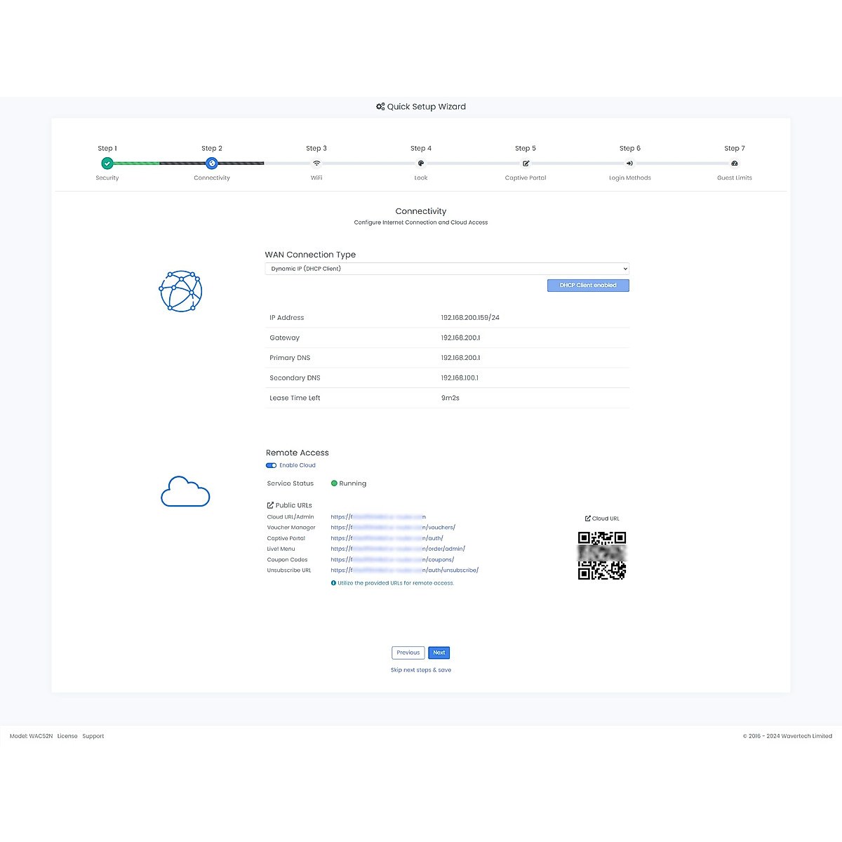Viewport: 842px width, 842px height.
Task: Open the Unsubscribe URL link
Action: [404, 570]
